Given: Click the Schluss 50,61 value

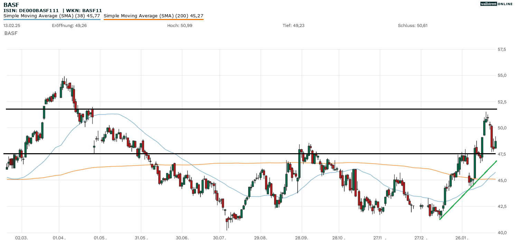Looking at the screenshot, I should (413, 26).
